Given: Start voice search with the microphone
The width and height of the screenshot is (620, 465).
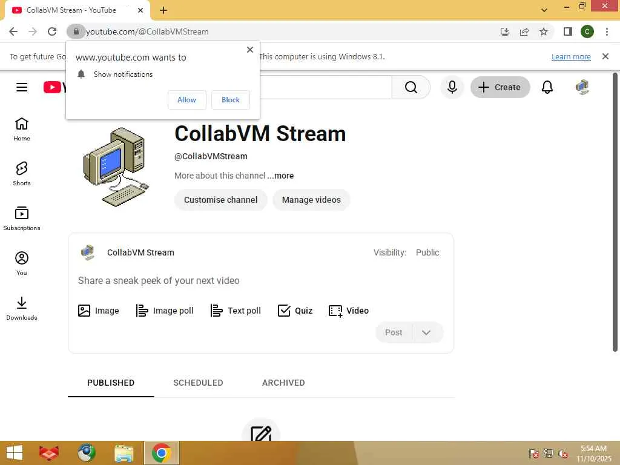Looking at the screenshot, I should coord(452,87).
